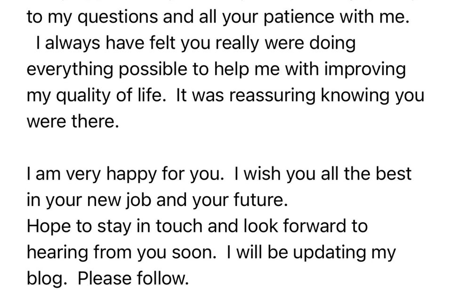Place cursor on the word "blog."
452x301 pixels.
[x=45, y=279]
